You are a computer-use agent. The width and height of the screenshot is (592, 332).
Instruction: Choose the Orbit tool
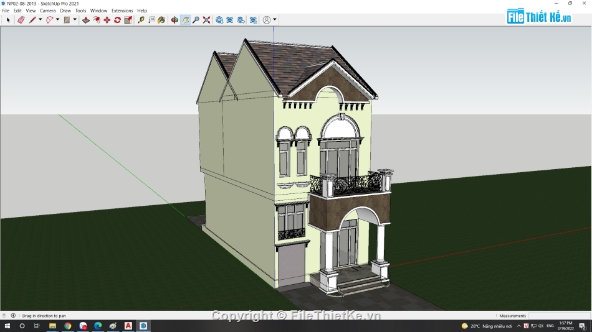tap(174, 20)
